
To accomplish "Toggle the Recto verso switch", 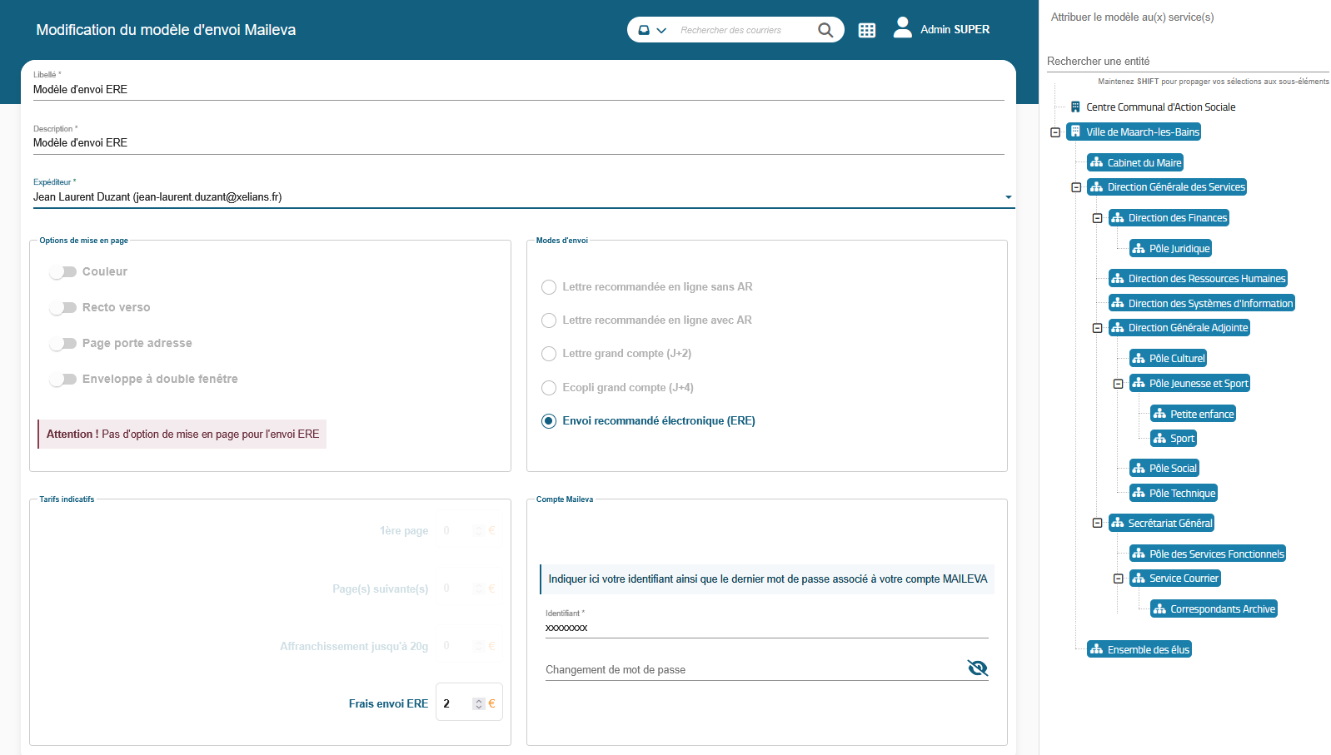I will pos(63,308).
